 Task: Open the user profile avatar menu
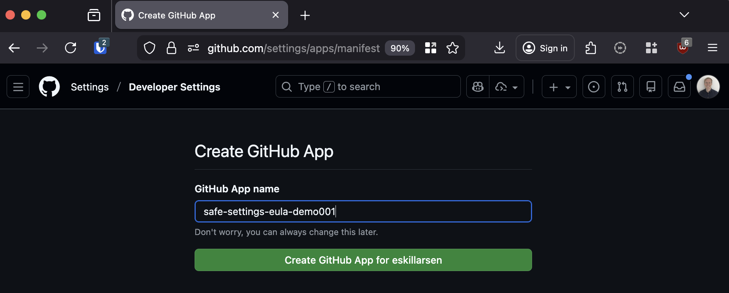(708, 87)
